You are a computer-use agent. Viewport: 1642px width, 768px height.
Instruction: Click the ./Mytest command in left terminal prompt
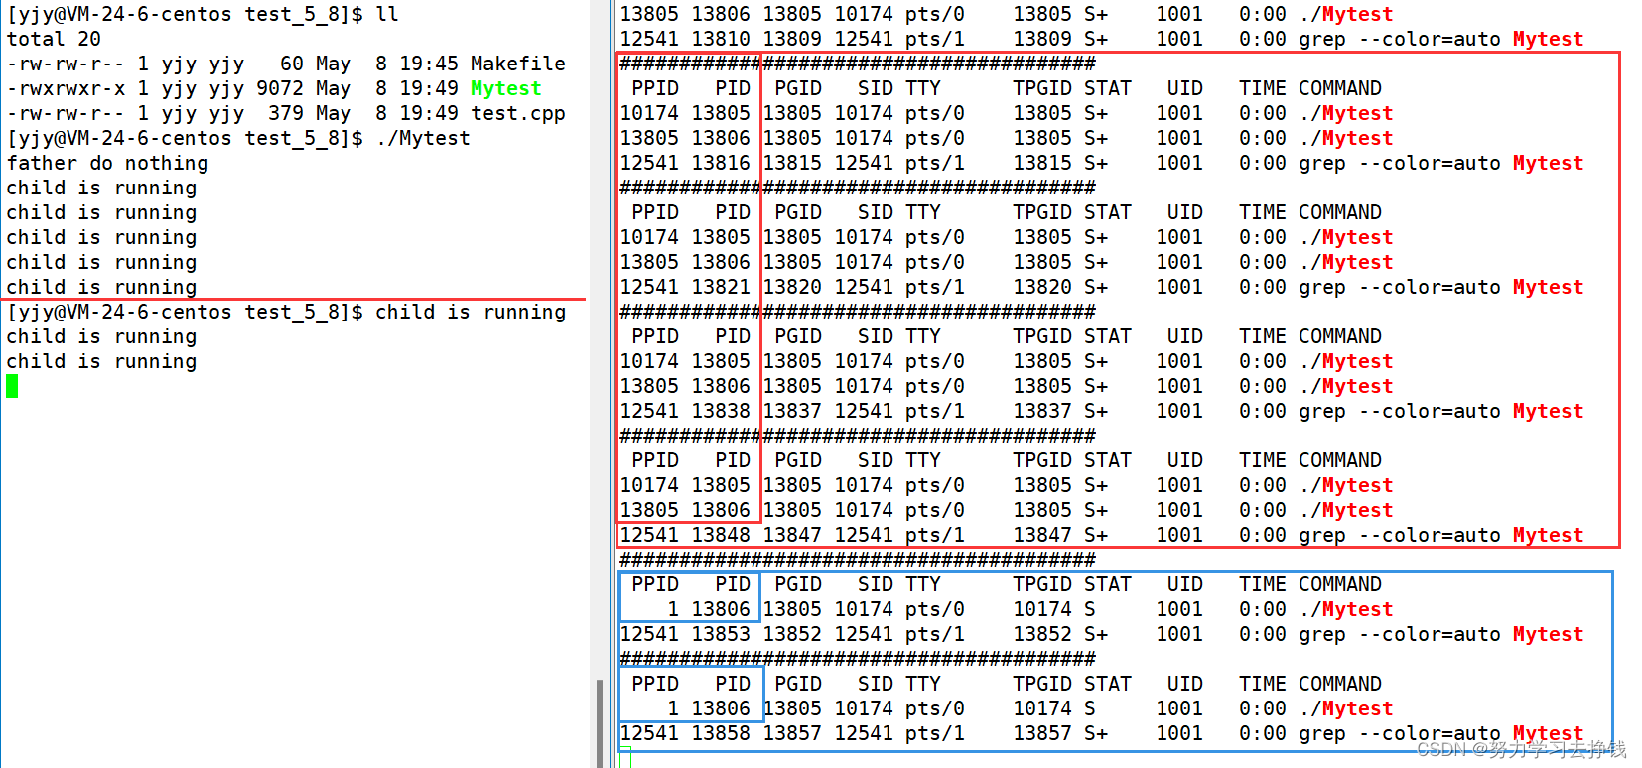pyautogui.click(x=423, y=138)
